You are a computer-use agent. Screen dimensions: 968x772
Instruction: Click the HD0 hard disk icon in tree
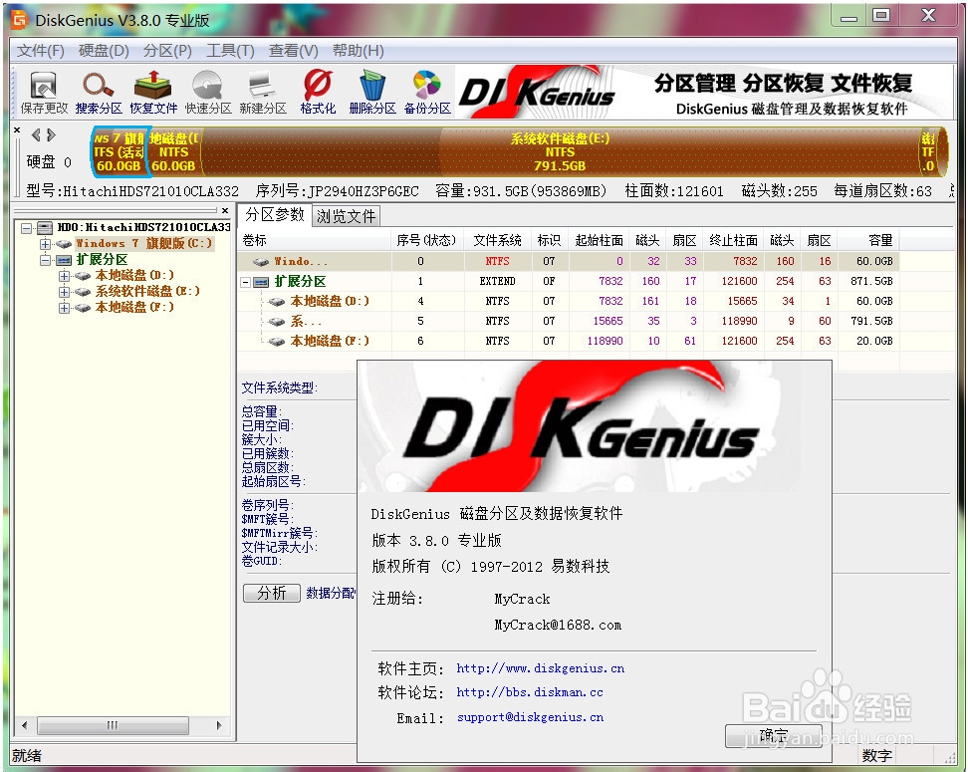pos(45,228)
